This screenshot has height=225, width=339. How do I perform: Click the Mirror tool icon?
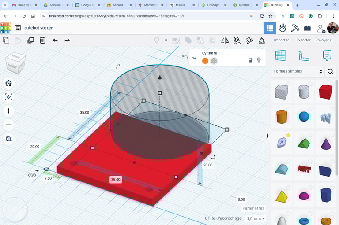[x=225, y=40]
